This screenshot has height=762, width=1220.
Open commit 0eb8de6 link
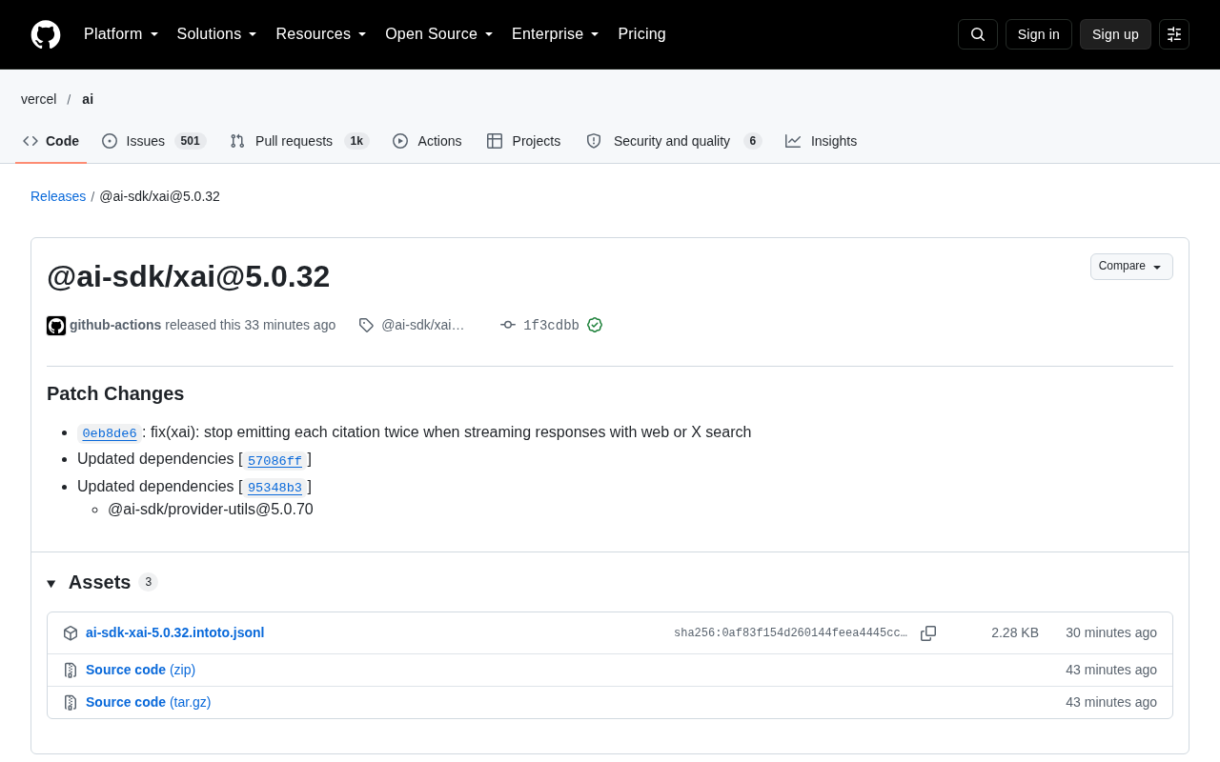[x=110, y=433]
